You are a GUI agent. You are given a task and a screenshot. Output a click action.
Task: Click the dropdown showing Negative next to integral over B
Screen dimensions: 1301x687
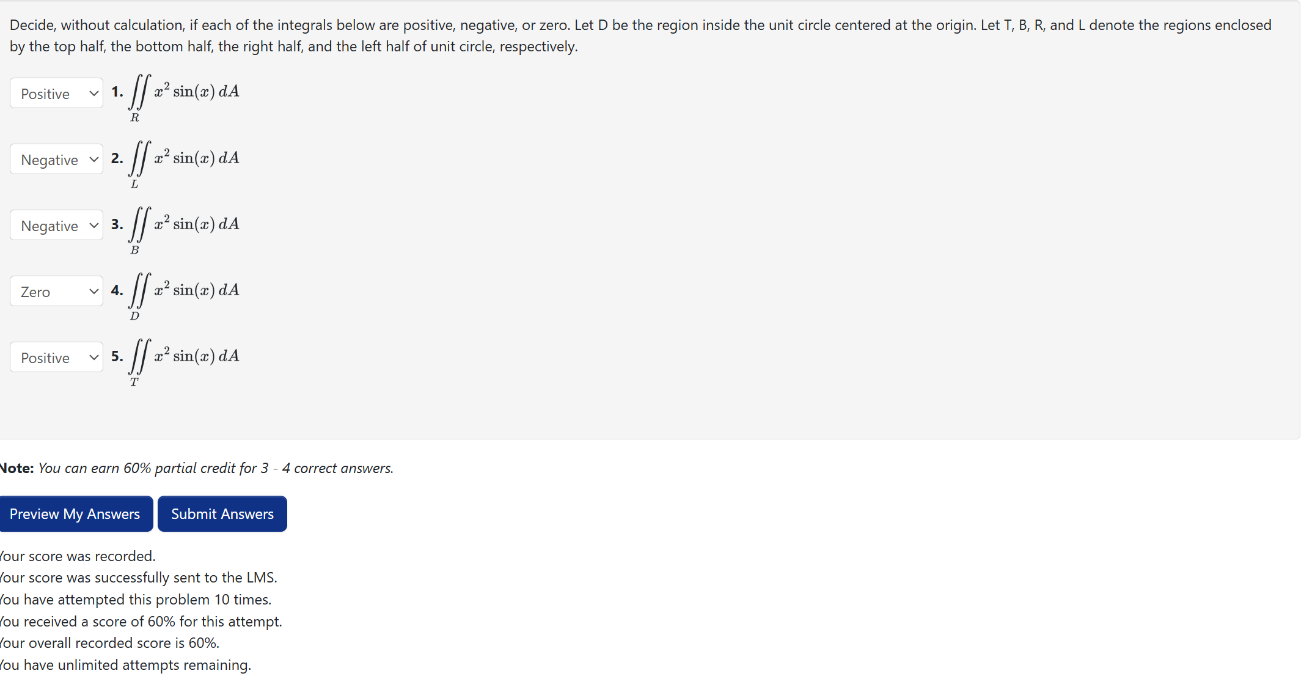(x=56, y=225)
